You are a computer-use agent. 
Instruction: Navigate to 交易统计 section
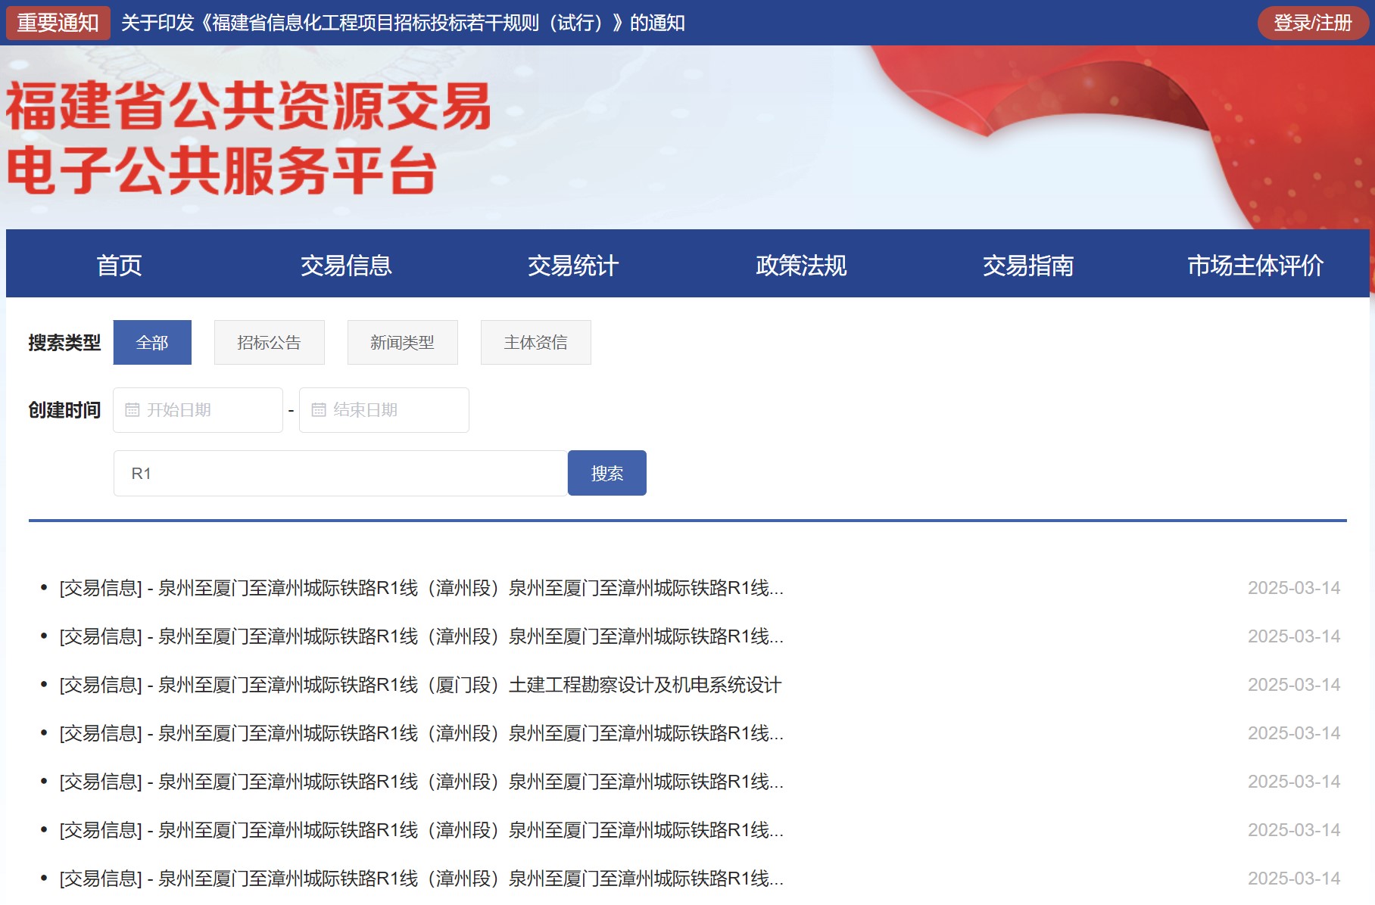click(573, 266)
